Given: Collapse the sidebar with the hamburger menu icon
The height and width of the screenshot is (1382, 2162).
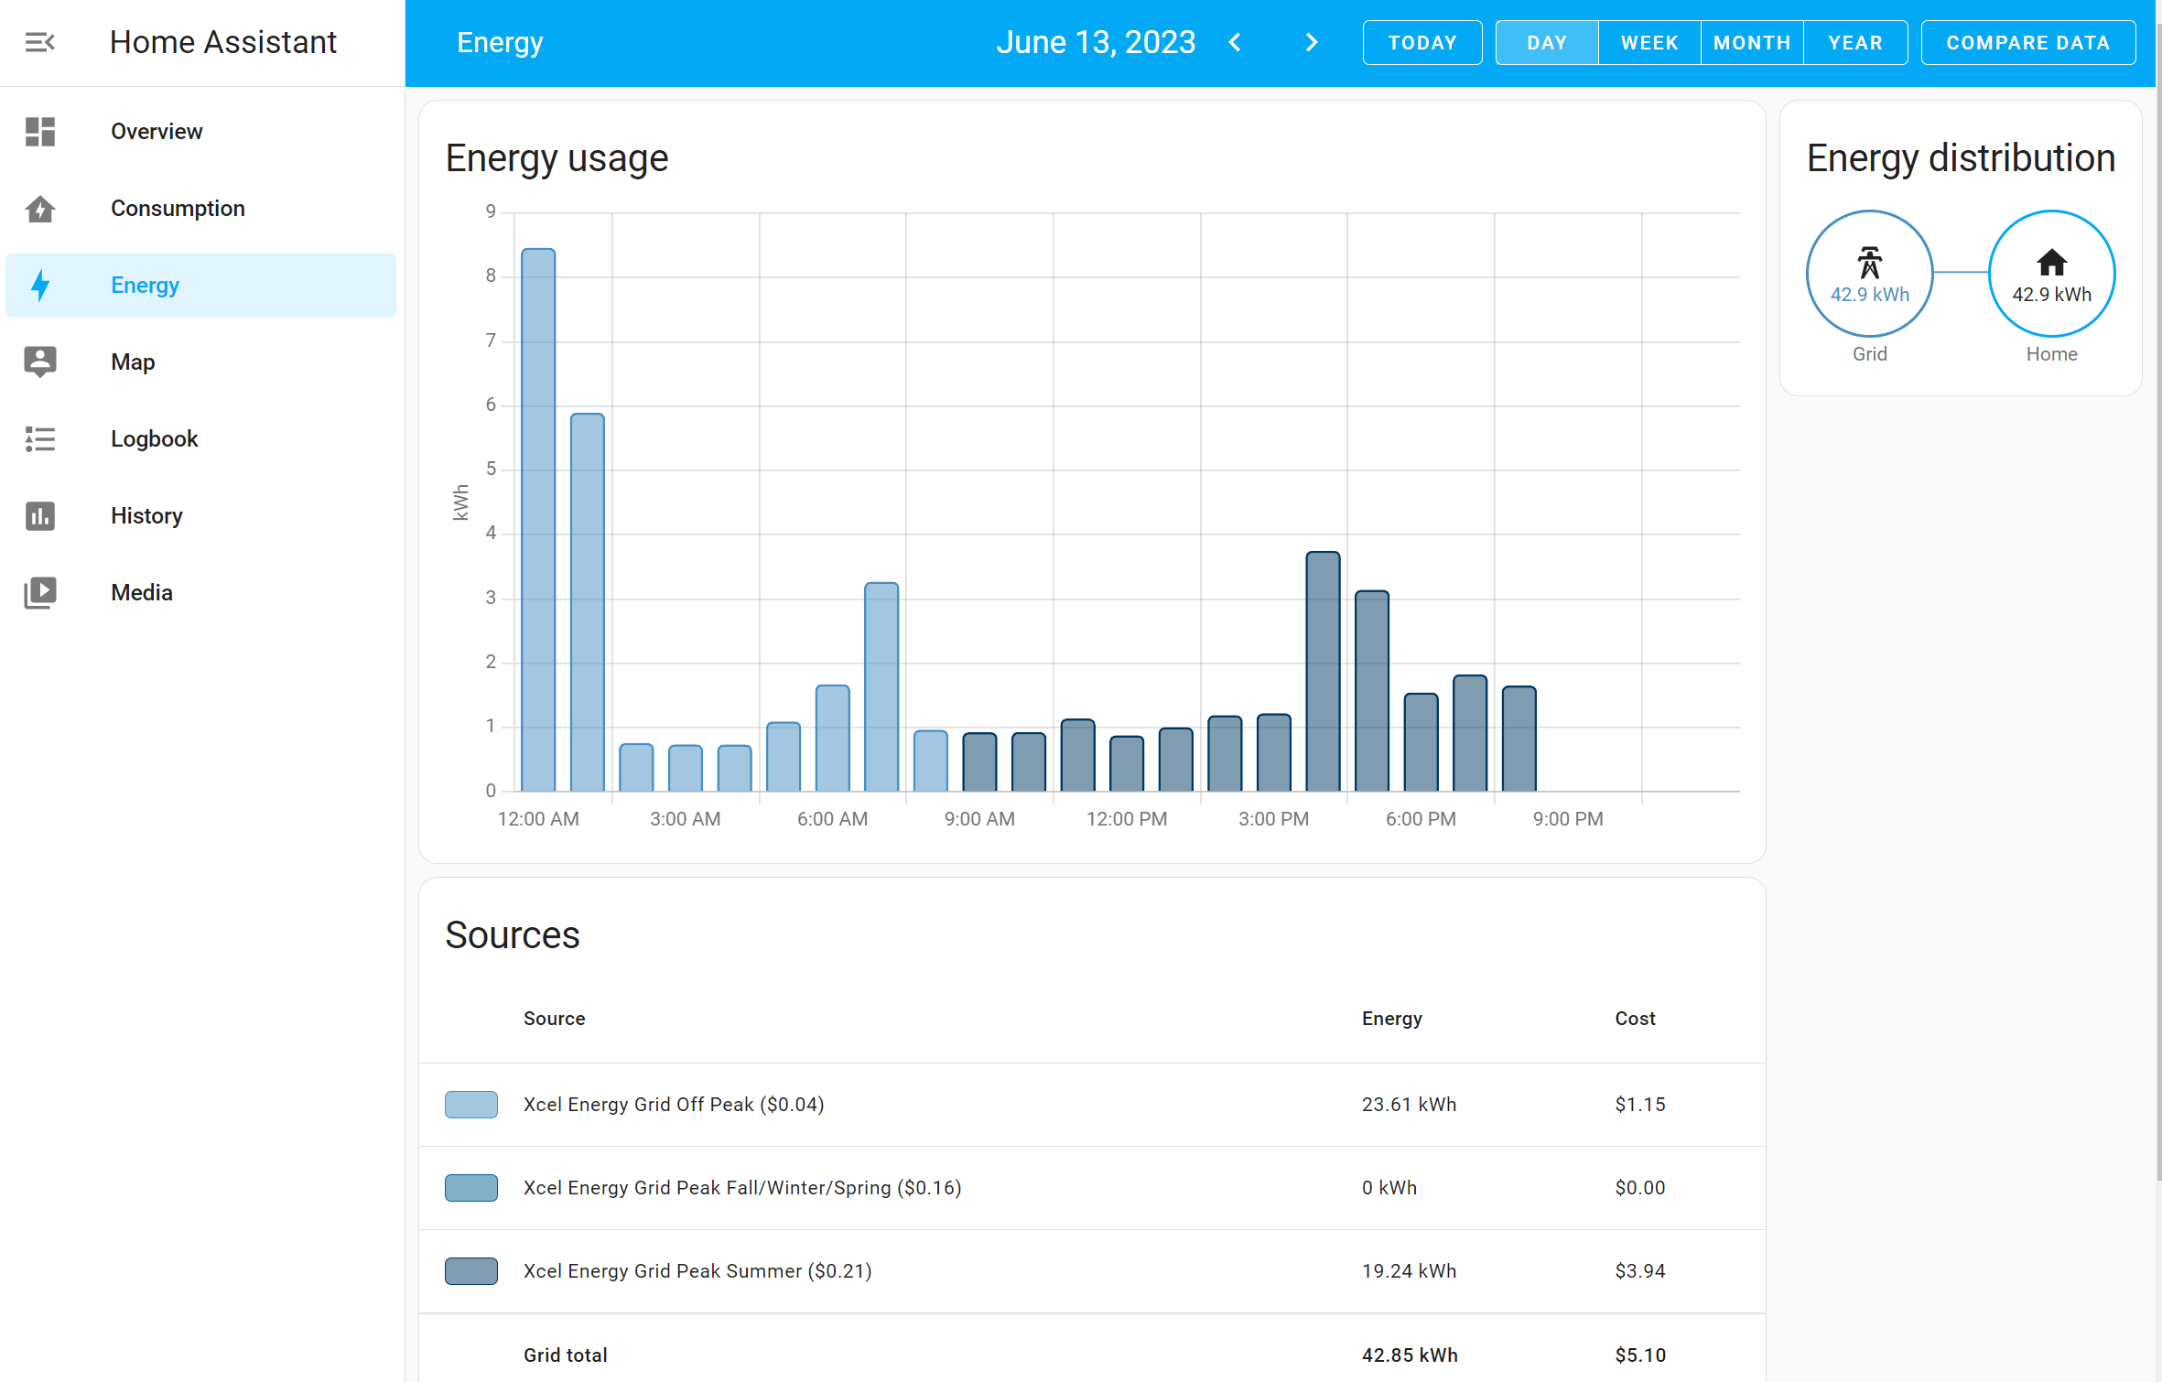Looking at the screenshot, I should [39, 42].
